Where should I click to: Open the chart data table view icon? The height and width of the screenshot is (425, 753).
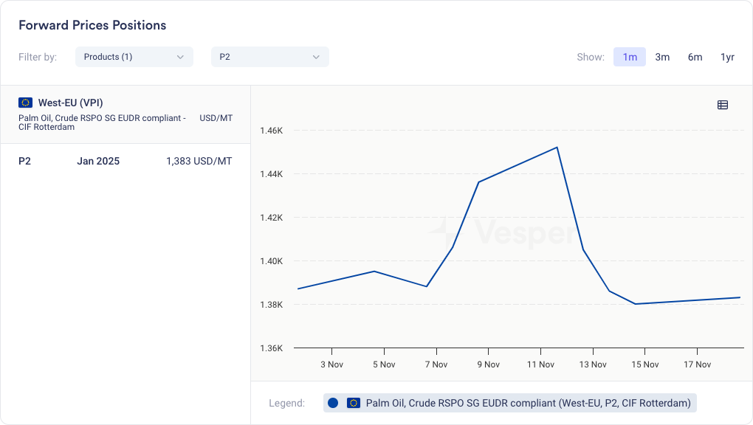[723, 105]
